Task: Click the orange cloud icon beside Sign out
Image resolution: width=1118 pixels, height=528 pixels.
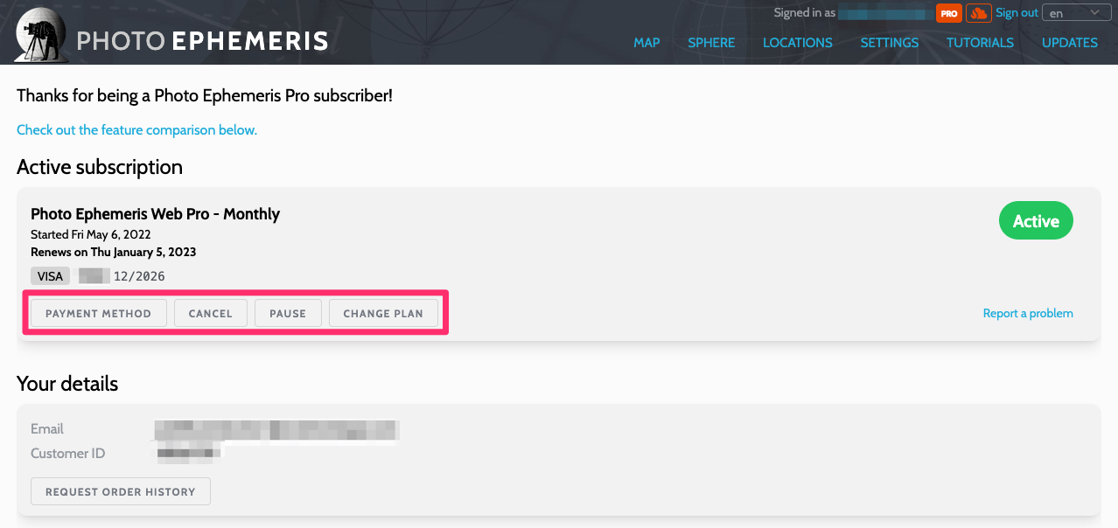Action: click(x=978, y=13)
